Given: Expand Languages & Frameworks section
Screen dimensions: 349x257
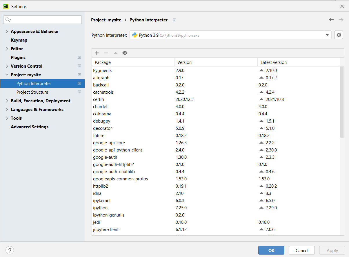Looking at the screenshot, I should 7,110.
